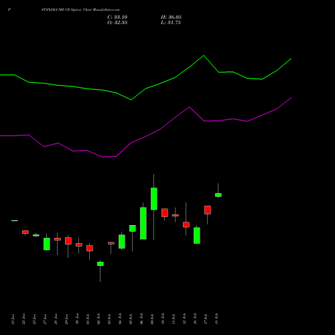Select the 27 Jan date label
This screenshot has width=335, height=335.
(45, 319)
